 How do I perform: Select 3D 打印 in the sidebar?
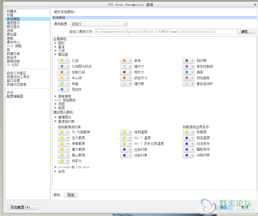(x=13, y=65)
